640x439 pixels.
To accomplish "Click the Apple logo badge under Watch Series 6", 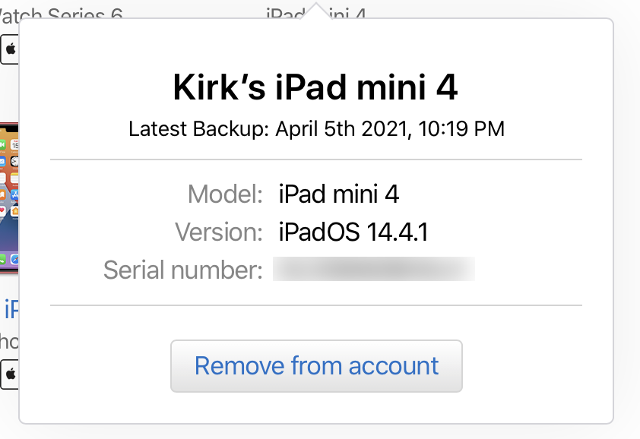I will (9, 49).
